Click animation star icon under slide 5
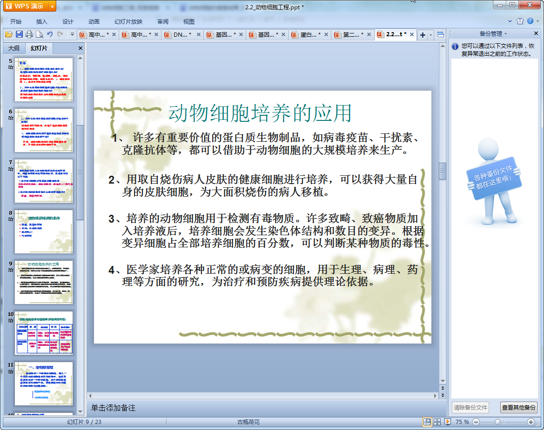This screenshot has height=430, width=544. [11, 67]
